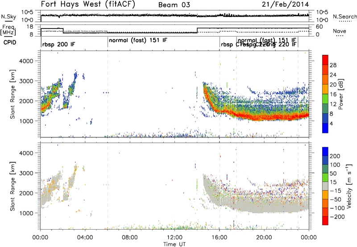Click the '20:00' time tick label
357x247 pixels.
click(x=264, y=237)
